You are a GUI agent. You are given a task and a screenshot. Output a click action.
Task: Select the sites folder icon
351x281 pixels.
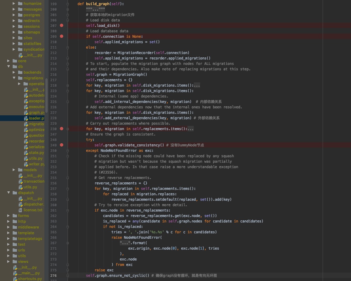[x=20, y=38]
